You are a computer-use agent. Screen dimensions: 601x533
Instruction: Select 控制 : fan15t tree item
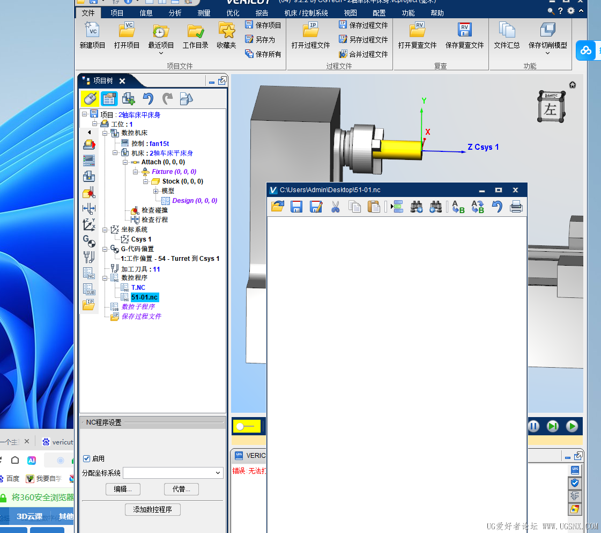click(x=150, y=143)
